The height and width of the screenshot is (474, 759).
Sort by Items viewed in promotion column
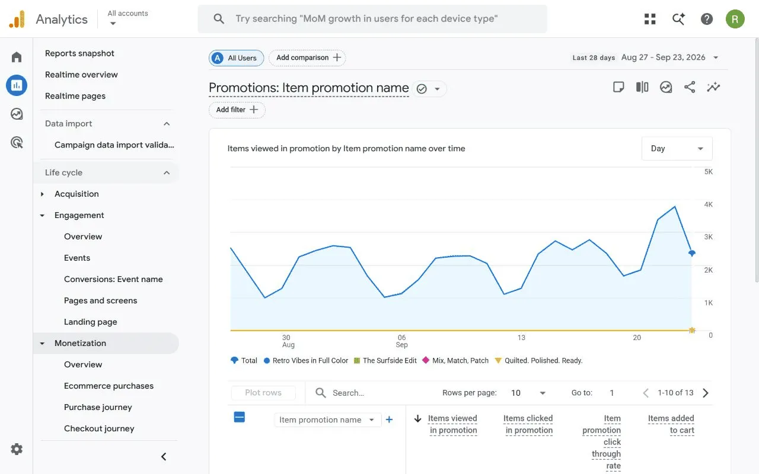452,424
